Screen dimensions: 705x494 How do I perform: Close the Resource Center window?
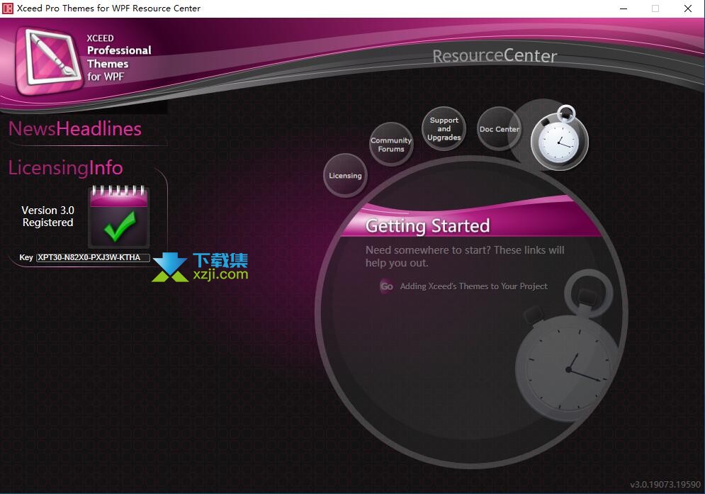[x=688, y=9]
